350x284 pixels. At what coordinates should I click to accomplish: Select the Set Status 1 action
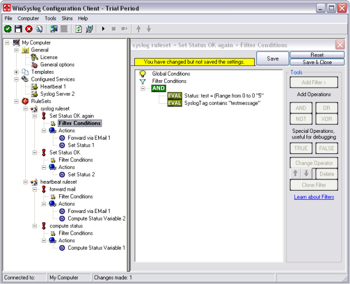[81, 145]
